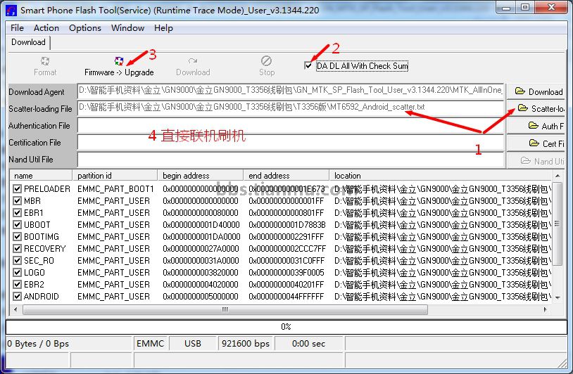Click the Firmware -> Upgrade icon
Image resolution: width=573 pixels, height=374 pixels.
[x=119, y=61]
